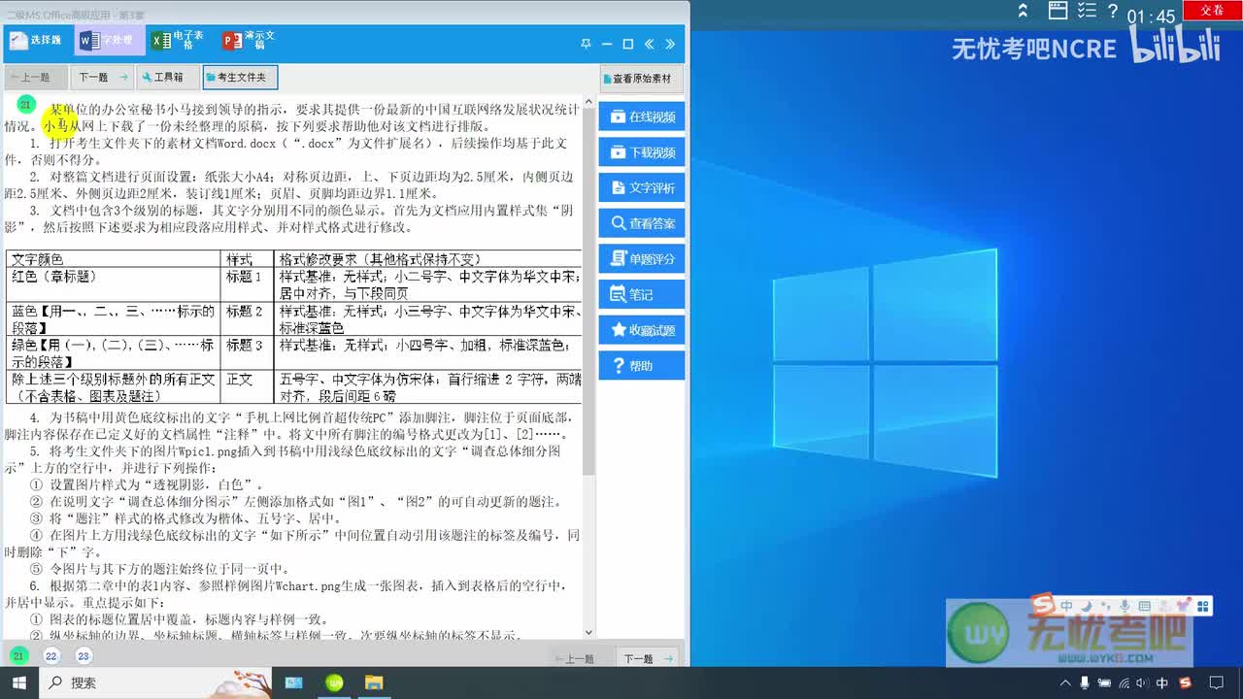
Task: Select question 21 in bottom navigator
Action: point(18,656)
